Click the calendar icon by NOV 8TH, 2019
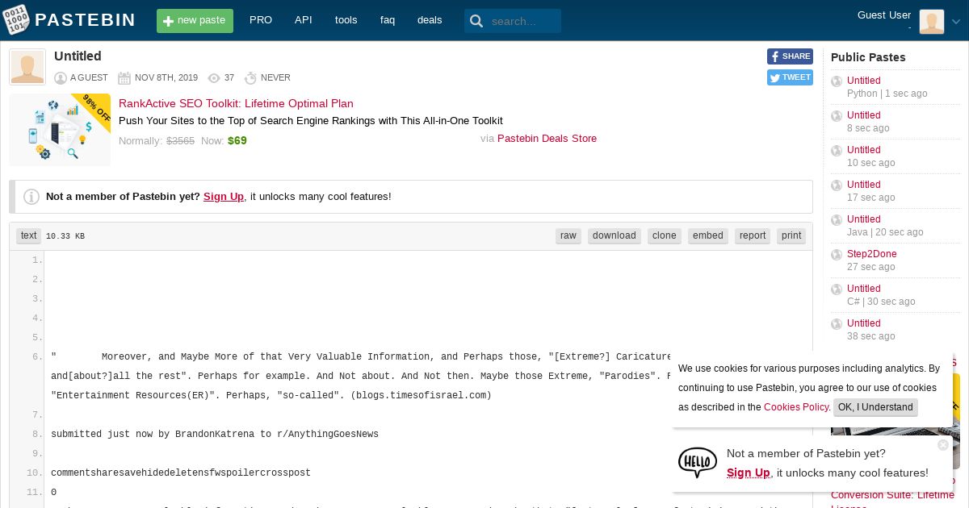 (x=124, y=78)
